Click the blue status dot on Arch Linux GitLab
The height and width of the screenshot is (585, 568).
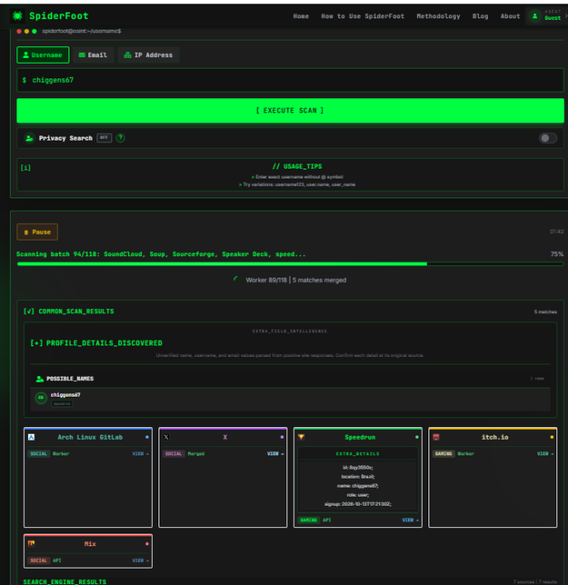(x=147, y=437)
